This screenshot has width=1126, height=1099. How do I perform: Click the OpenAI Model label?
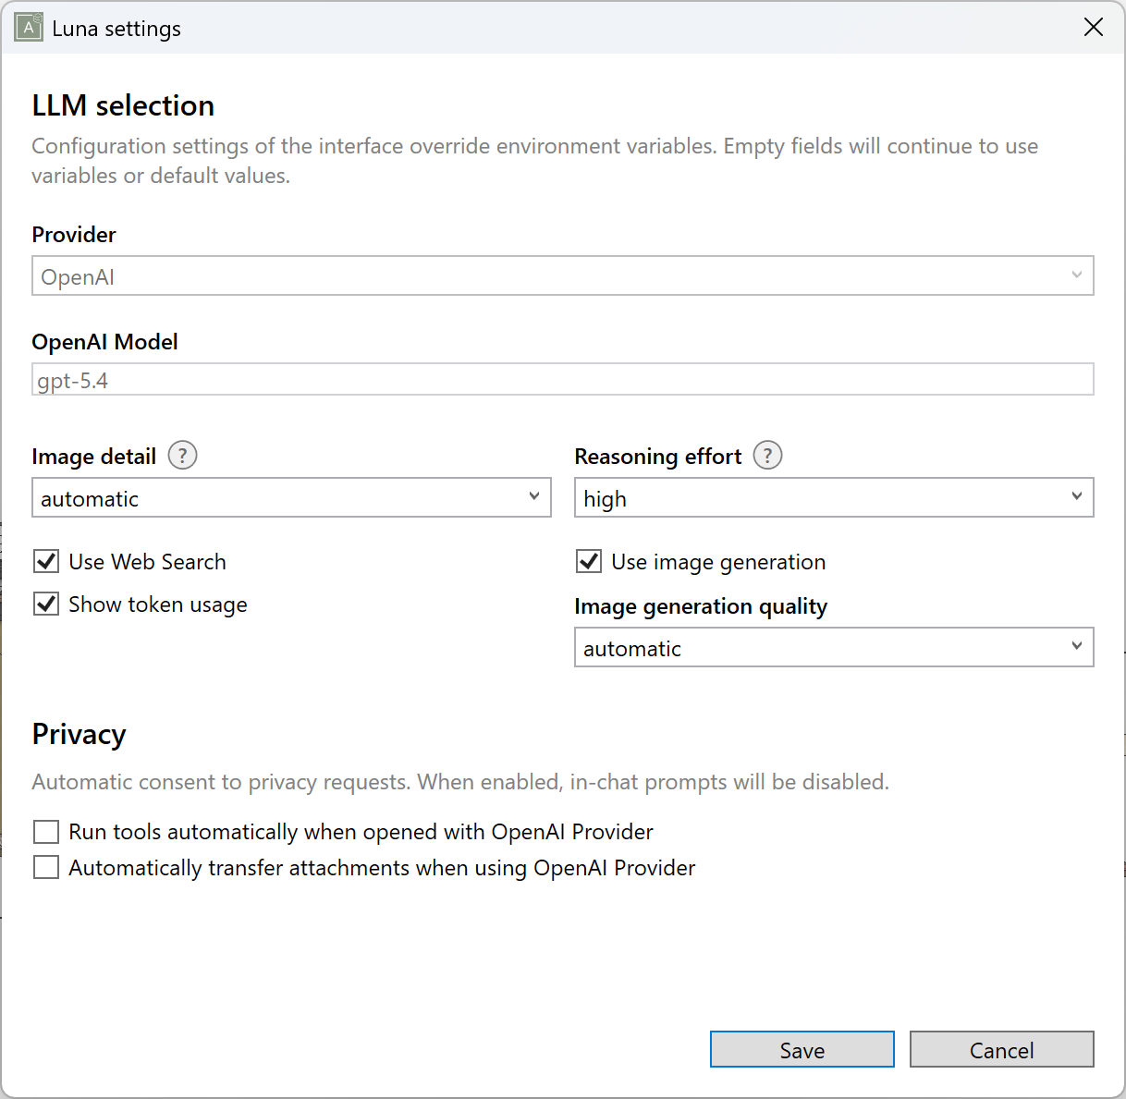104,342
